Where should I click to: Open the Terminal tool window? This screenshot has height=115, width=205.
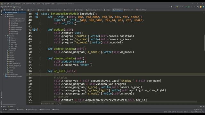click(x=56, y=110)
